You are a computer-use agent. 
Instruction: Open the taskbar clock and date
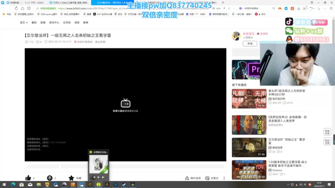tap(319, 184)
